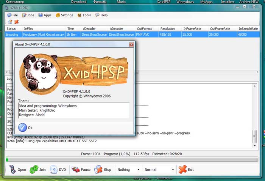Open the Jobs menu

(28, 15)
